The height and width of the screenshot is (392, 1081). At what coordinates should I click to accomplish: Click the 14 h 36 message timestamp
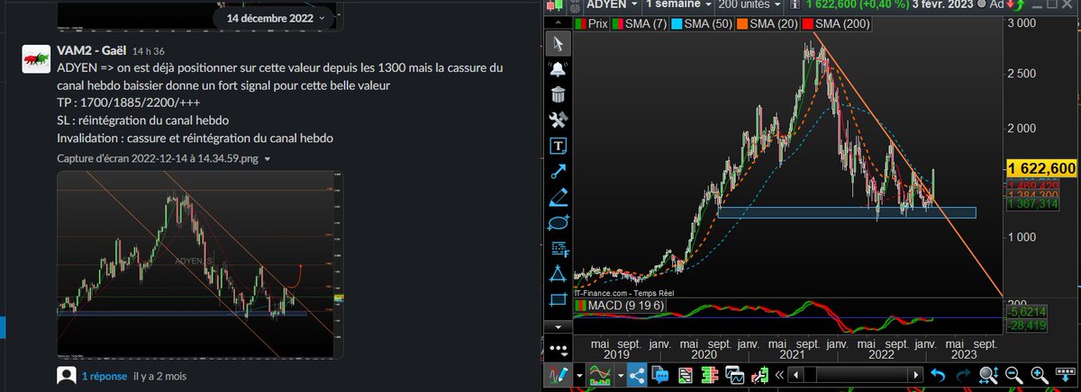tap(148, 52)
